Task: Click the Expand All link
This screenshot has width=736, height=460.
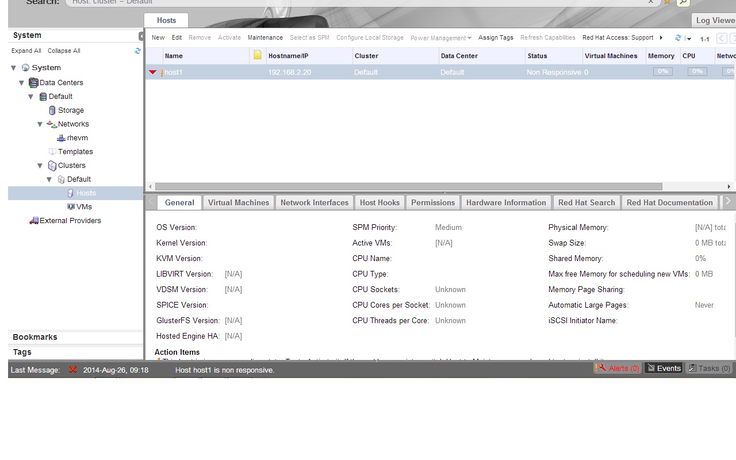Action: pyautogui.click(x=26, y=51)
